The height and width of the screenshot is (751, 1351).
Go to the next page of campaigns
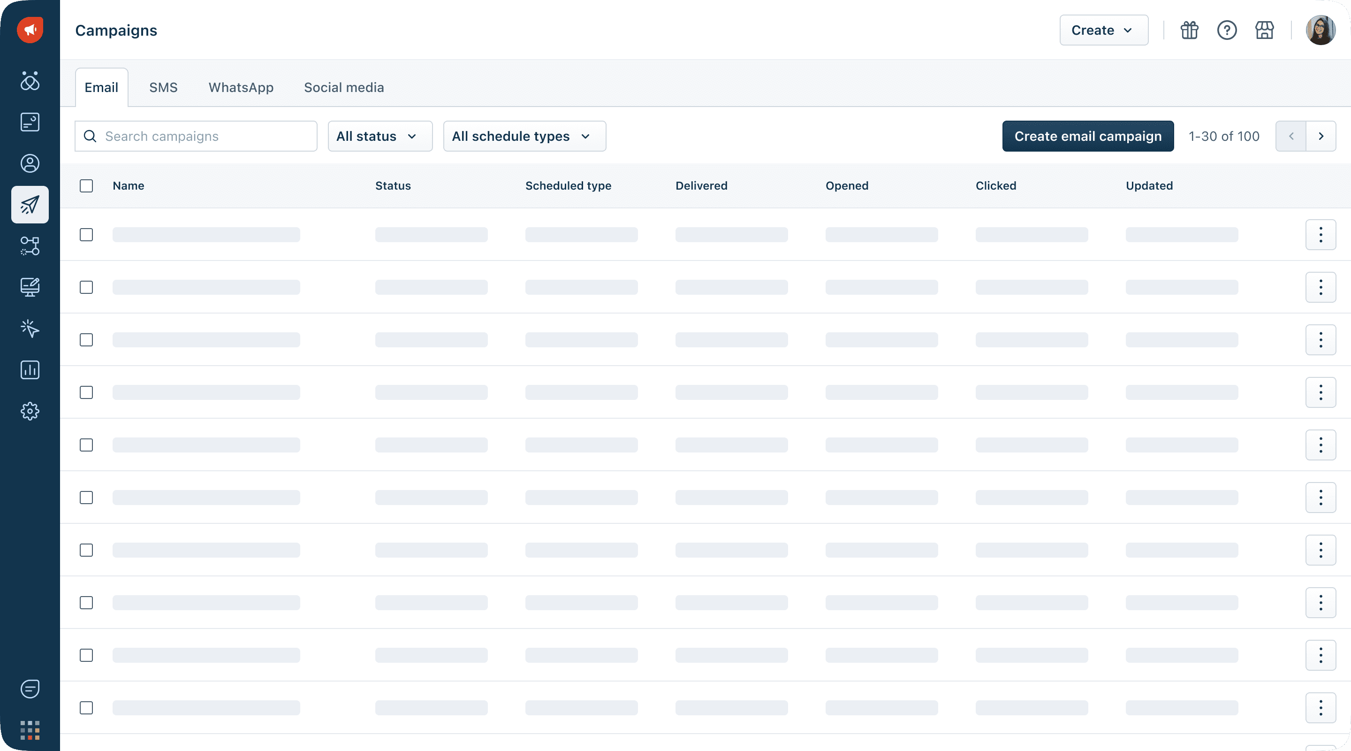click(x=1321, y=137)
